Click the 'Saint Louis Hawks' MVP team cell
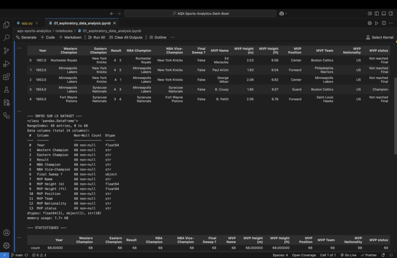 point(325,99)
